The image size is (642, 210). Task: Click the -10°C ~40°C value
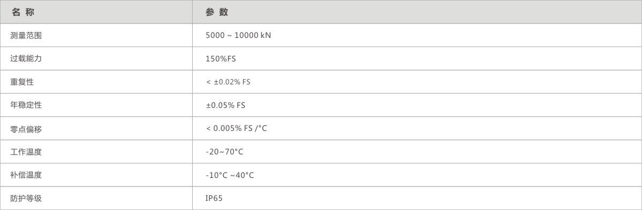pyautogui.click(x=230, y=175)
